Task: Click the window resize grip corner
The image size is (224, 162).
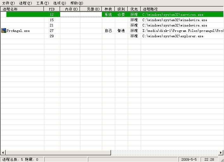Action: click(222, 160)
